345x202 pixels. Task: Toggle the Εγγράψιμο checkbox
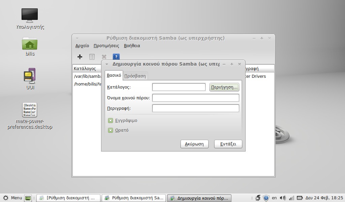[x=111, y=121]
